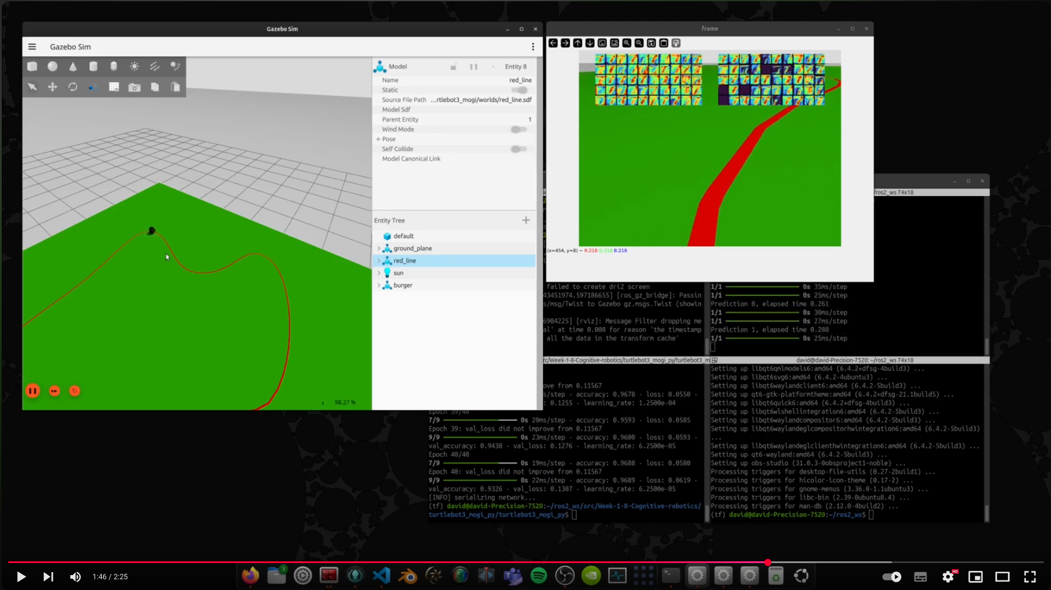
Task: Toggle the Wind Mode switch
Action: [x=518, y=129]
